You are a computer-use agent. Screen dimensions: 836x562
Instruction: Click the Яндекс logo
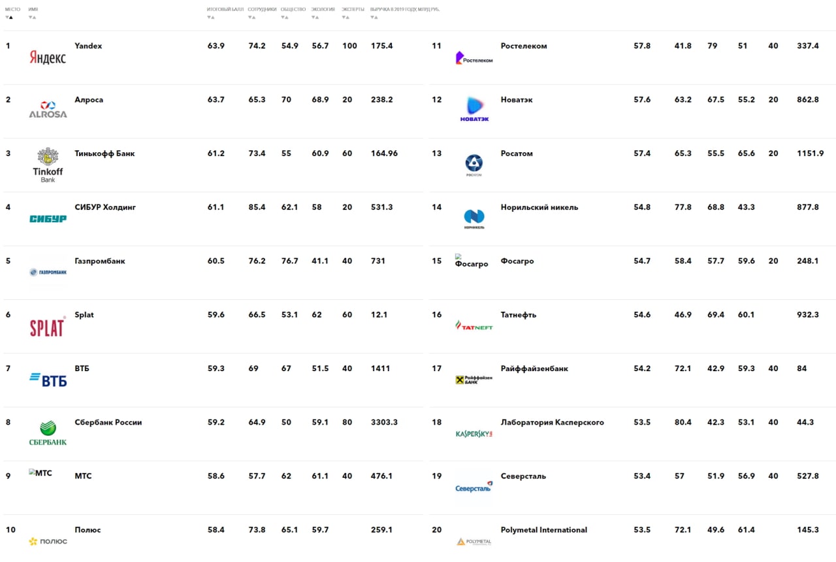(48, 58)
